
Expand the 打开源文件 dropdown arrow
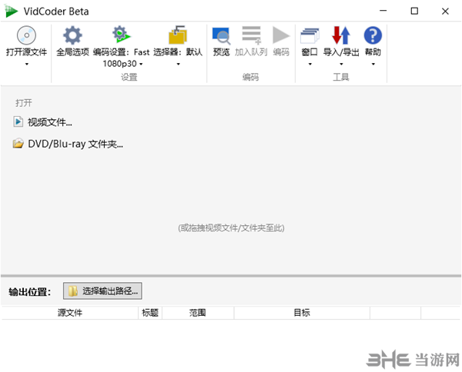[x=27, y=64]
